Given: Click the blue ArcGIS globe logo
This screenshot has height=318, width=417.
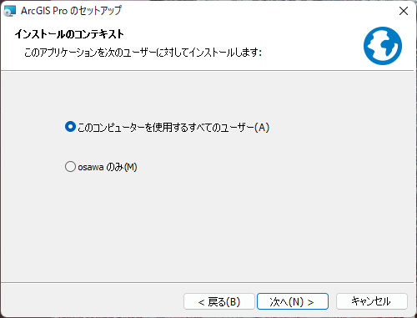Looking at the screenshot, I should tap(383, 46).
